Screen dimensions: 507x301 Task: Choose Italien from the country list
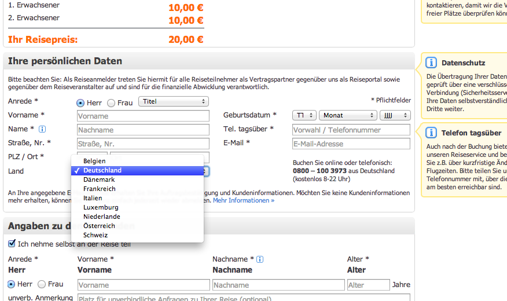[137, 198]
